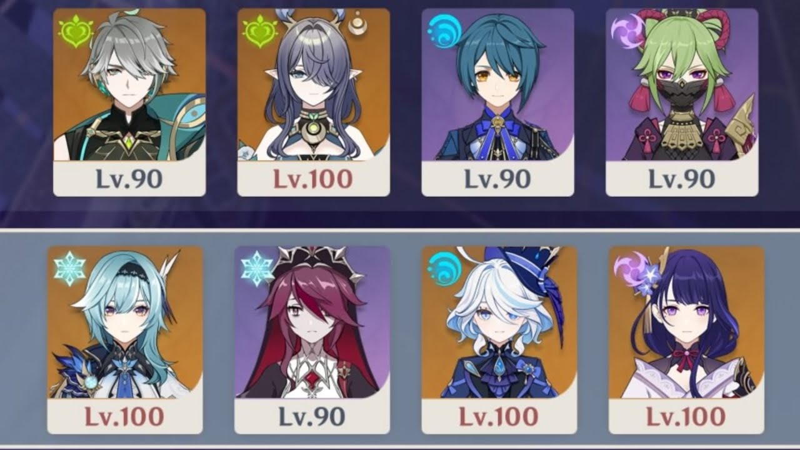Select the antlered long-haired character portrait
The image size is (800, 450).
(x=314, y=84)
